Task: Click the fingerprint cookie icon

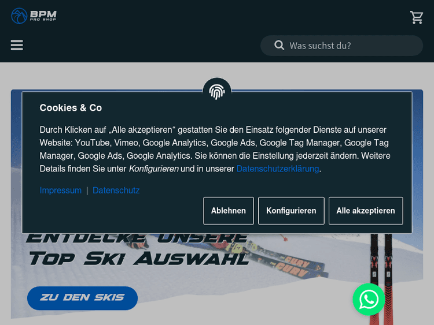Action: [x=217, y=91]
